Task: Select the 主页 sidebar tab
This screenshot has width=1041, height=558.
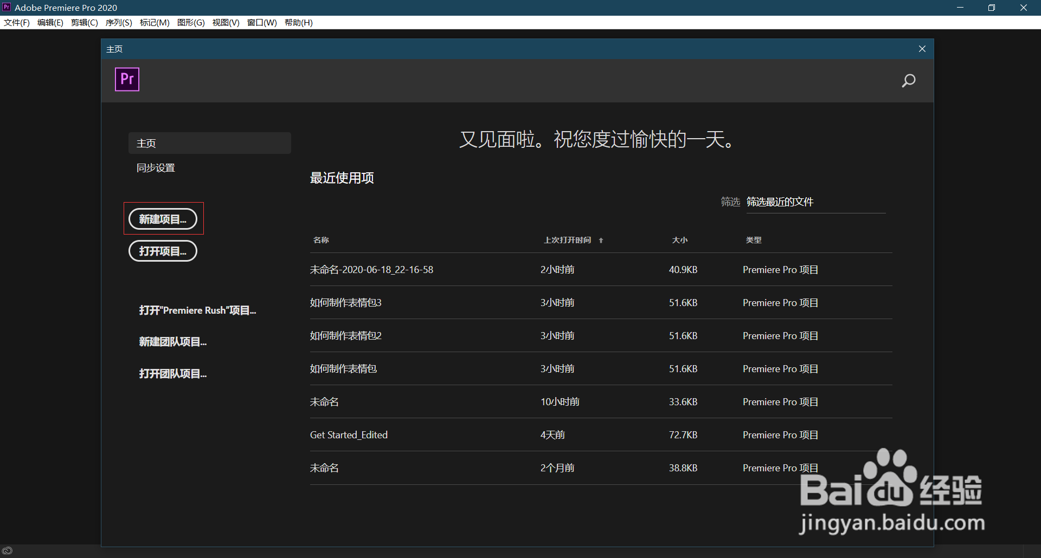Action: pos(210,143)
